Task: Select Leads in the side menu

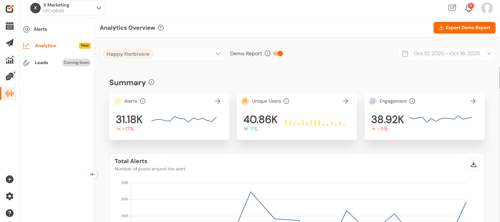Action: (x=41, y=63)
